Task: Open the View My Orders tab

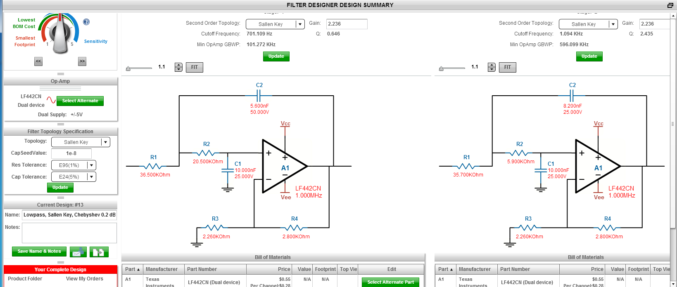Action: coord(85,279)
